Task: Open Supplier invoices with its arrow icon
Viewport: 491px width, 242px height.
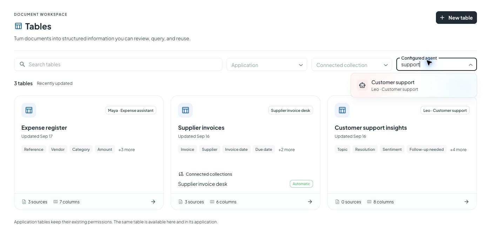Action: pyautogui.click(x=310, y=202)
